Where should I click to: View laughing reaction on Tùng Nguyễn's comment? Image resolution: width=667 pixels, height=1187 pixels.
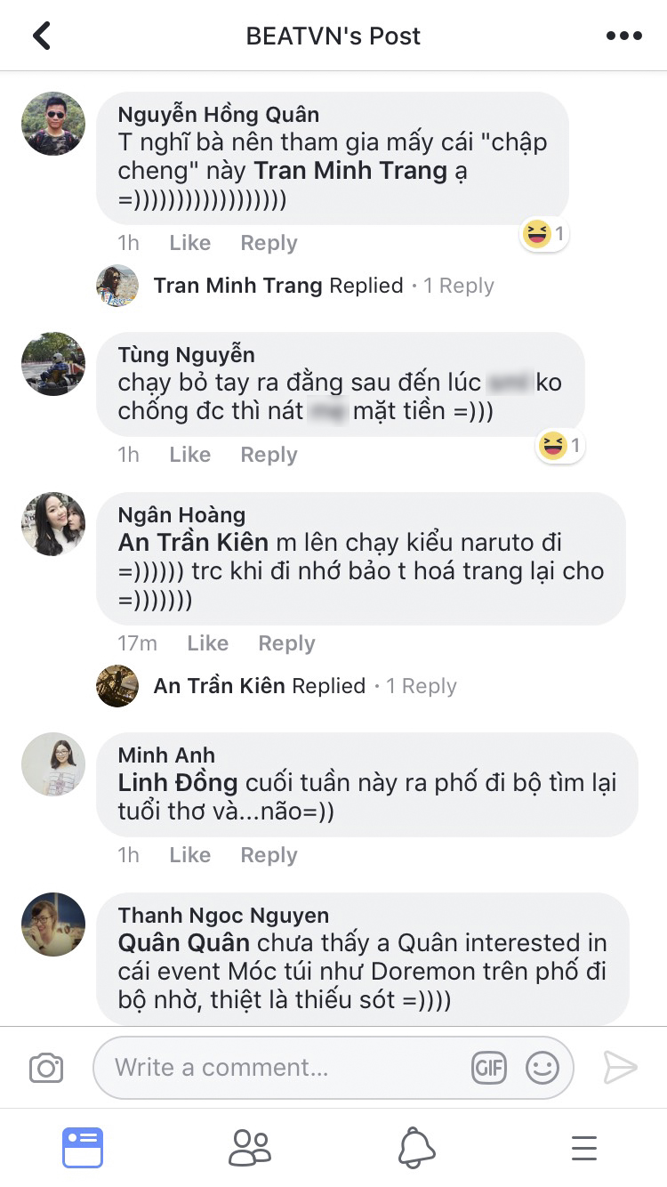pos(560,446)
